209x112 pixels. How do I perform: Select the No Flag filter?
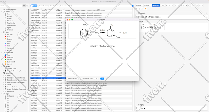[x=10, y=34]
